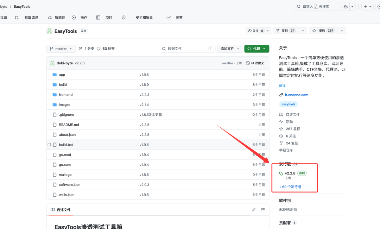Image resolution: width=380 pixels, height=229 pixels.
Task: Switch to the 智能体 tab
Action: pyautogui.click(x=57, y=18)
